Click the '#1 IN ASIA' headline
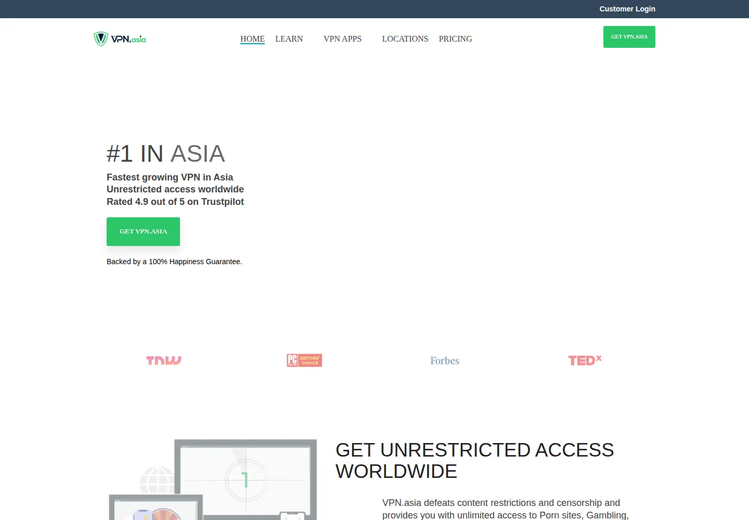The width and height of the screenshot is (749, 520). pyautogui.click(x=166, y=153)
